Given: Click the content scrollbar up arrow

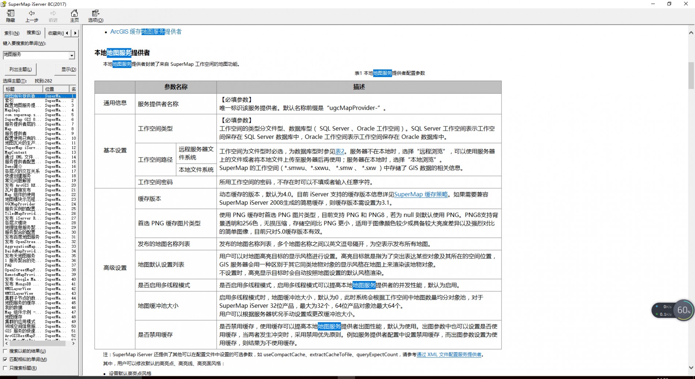Looking at the screenshot, I should (x=691, y=33).
